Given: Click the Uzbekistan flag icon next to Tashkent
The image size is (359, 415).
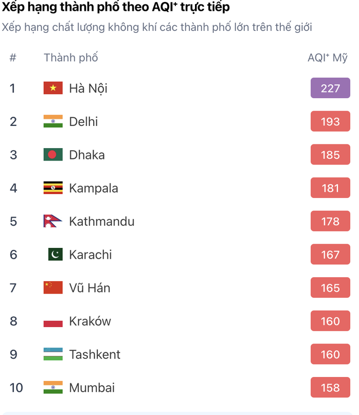Looking at the screenshot, I should 53,354.
